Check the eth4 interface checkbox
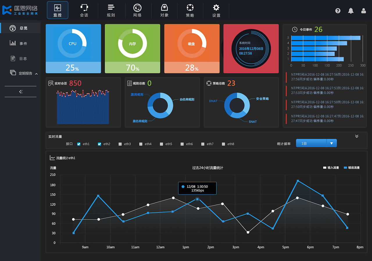 click(141, 144)
